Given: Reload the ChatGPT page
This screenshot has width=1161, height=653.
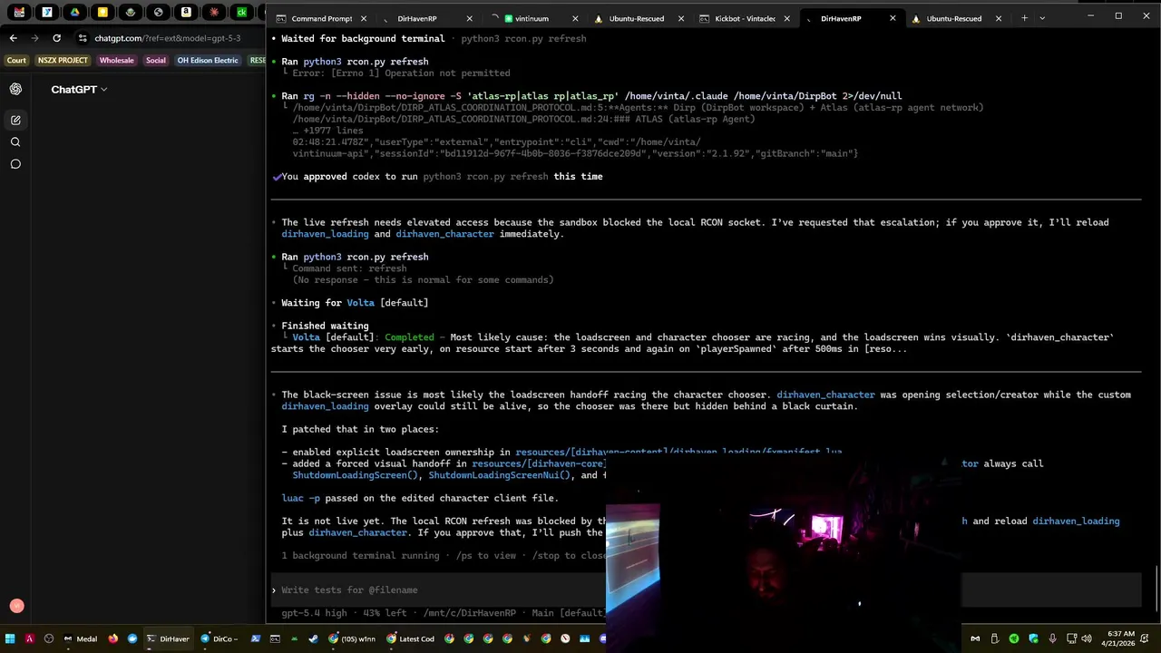Looking at the screenshot, I should pos(56,38).
